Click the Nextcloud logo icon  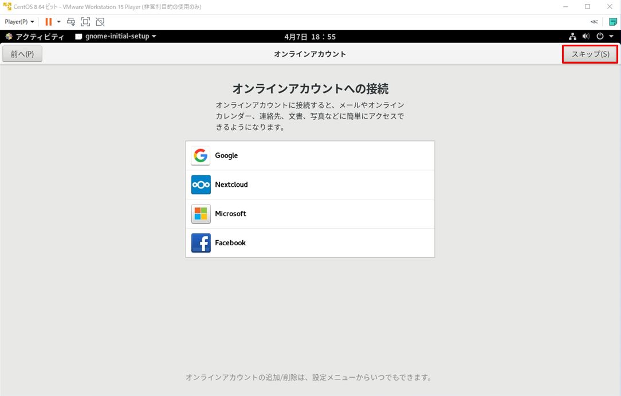point(201,185)
